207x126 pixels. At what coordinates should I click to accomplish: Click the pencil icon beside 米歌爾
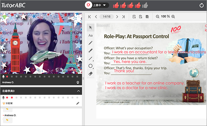pyautogui.click(x=78, y=103)
